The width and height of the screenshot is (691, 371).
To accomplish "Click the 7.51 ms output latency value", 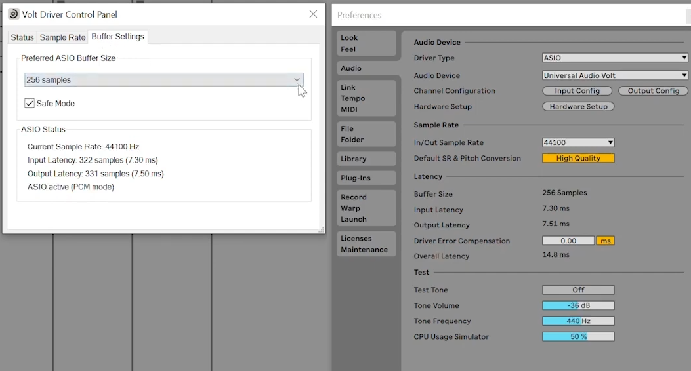I will click(x=556, y=224).
